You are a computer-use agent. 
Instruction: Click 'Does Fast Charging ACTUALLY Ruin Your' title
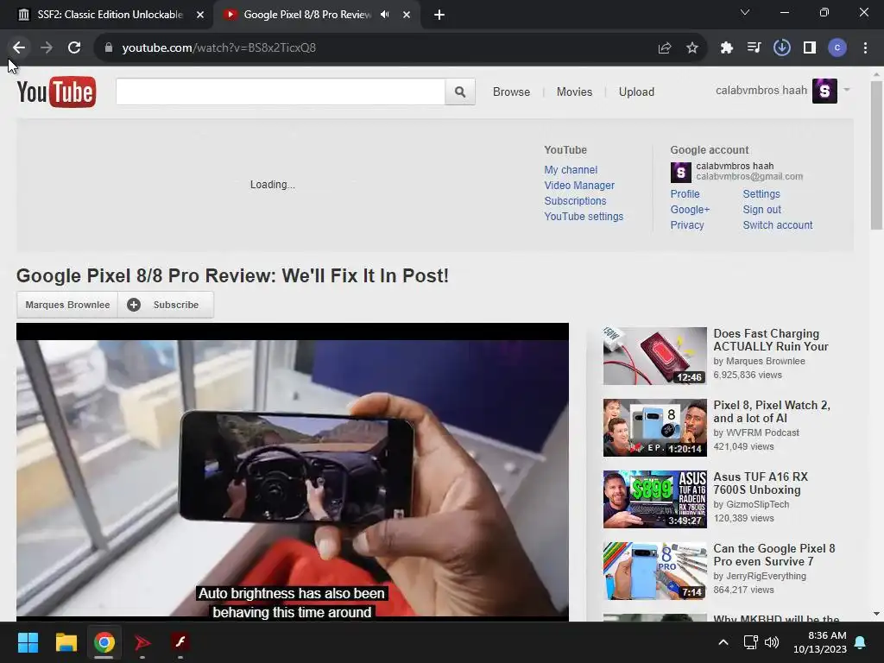[x=770, y=340]
